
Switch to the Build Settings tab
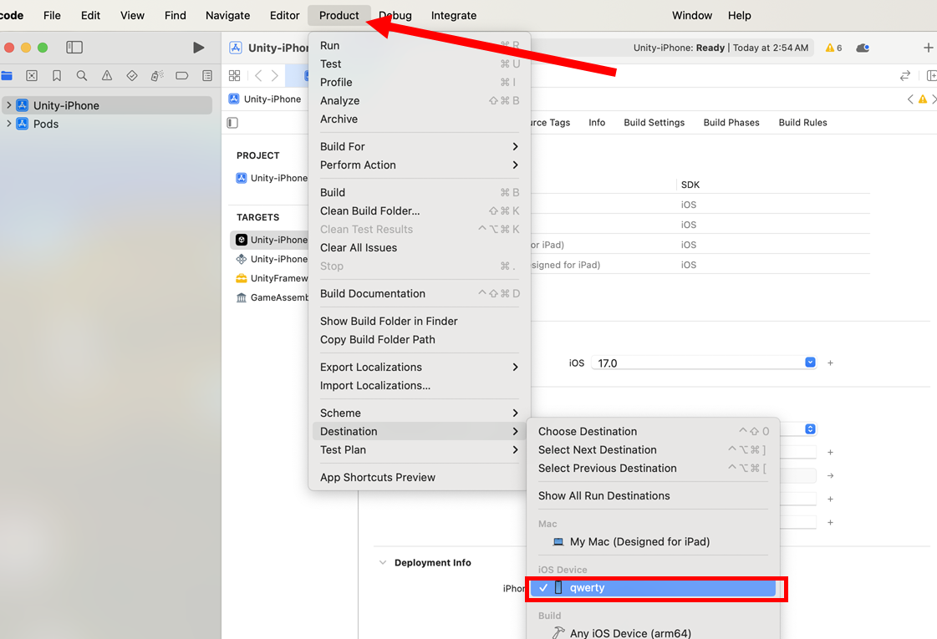click(x=654, y=123)
